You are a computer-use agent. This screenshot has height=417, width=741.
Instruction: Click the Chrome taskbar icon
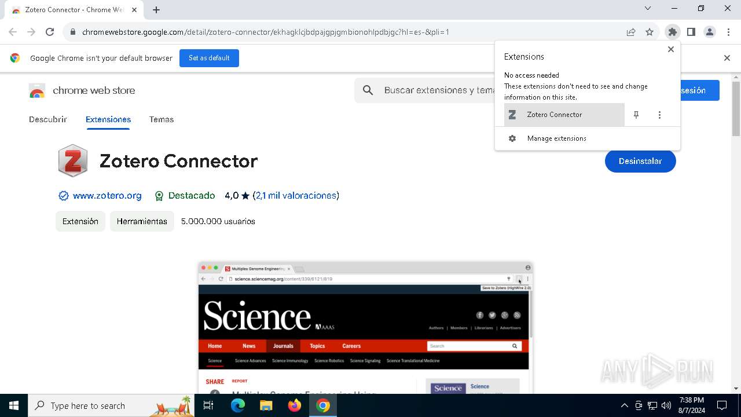pos(323,405)
